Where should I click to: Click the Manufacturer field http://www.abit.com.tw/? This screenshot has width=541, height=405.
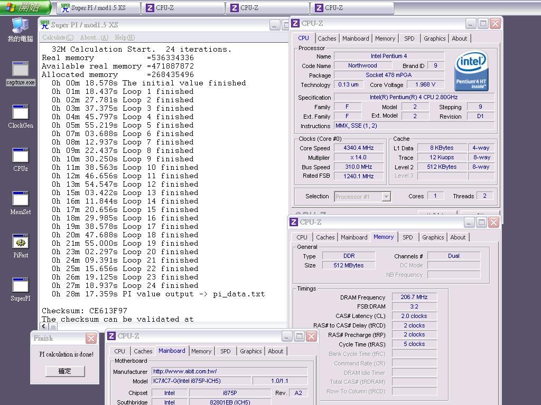pos(229,371)
